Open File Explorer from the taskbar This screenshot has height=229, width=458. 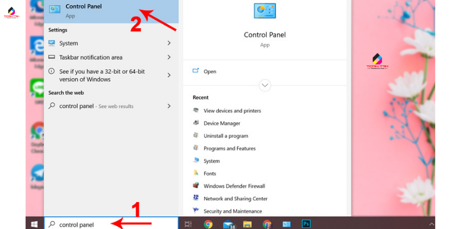pos(247,224)
